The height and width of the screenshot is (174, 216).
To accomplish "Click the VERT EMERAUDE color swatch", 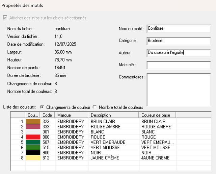I will click(x=33, y=142).
